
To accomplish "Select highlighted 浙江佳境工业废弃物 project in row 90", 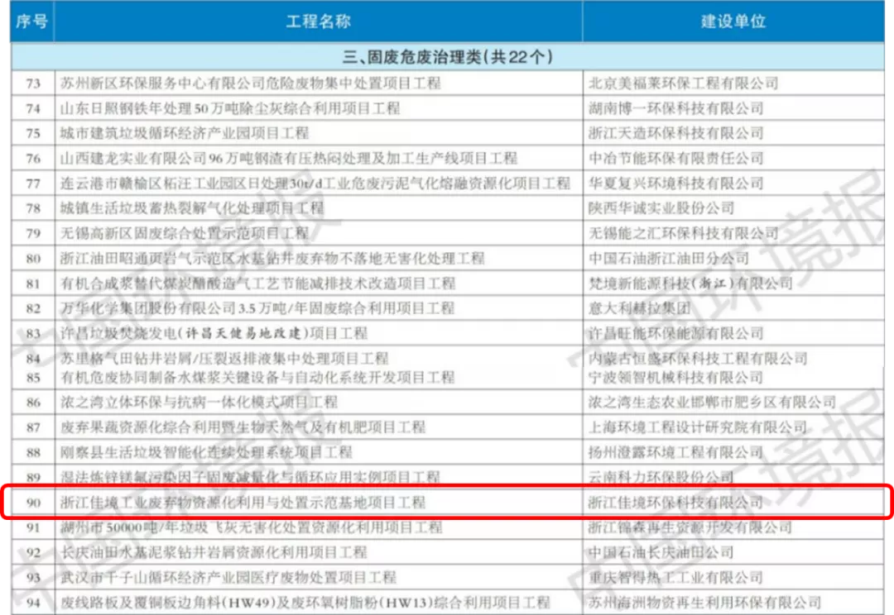I will click(243, 503).
